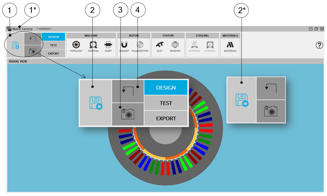
Task: Open the Materials icon
Action: point(230,45)
